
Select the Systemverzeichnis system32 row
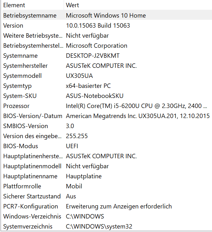[107, 226]
